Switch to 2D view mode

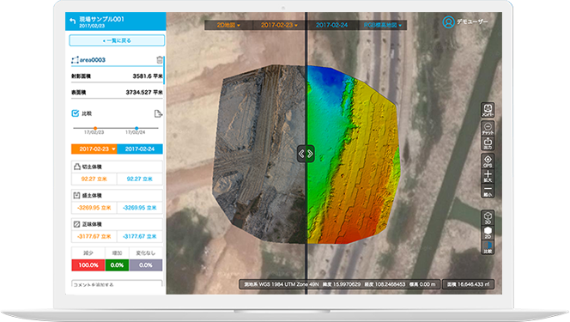click(x=488, y=233)
